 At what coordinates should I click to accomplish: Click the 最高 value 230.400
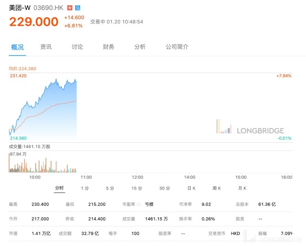(40, 204)
